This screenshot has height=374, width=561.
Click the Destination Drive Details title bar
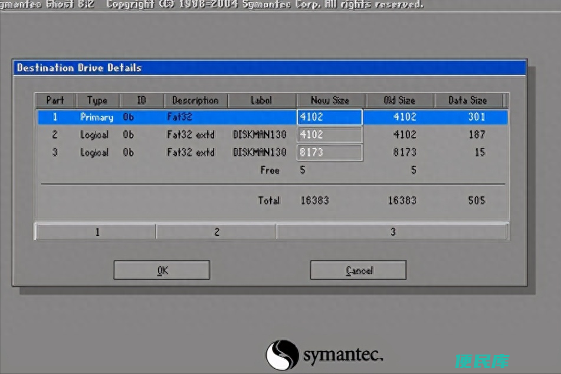point(270,68)
